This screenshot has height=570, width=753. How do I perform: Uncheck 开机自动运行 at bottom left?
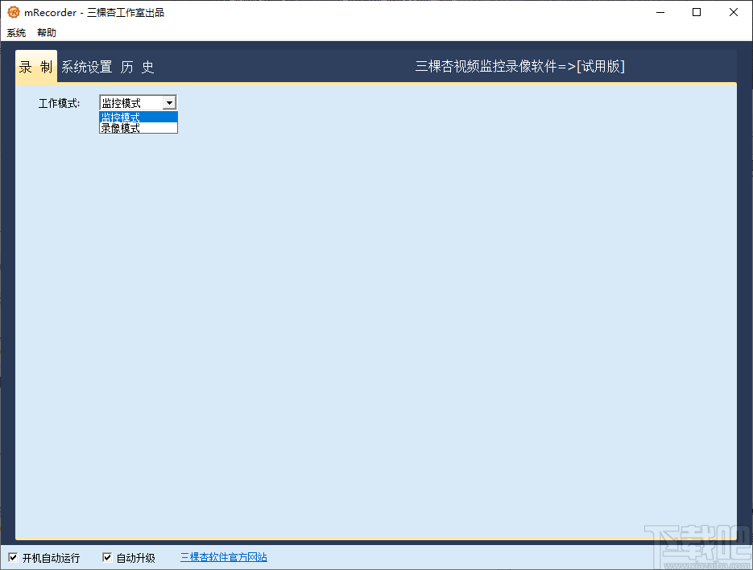13,556
